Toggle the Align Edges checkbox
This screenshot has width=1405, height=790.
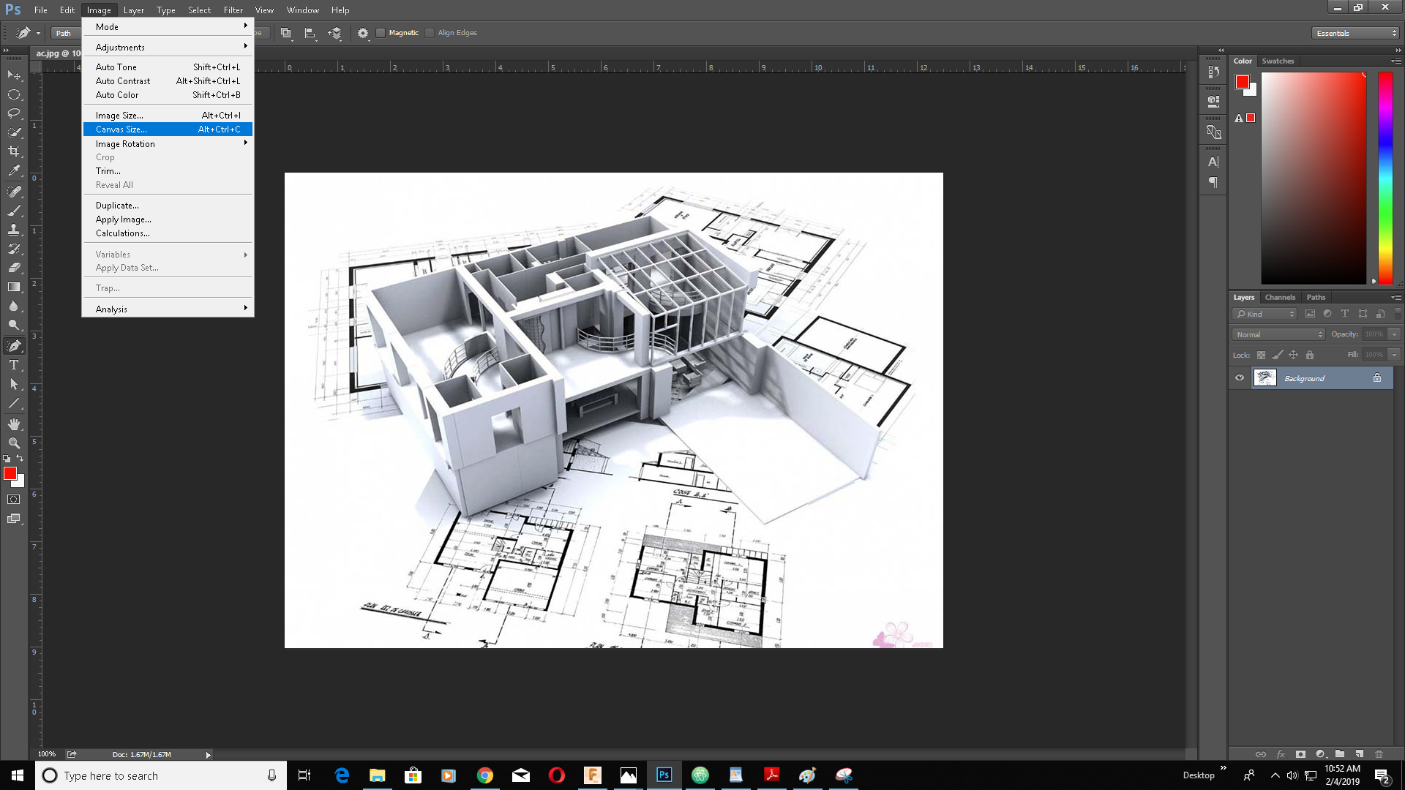430,33
